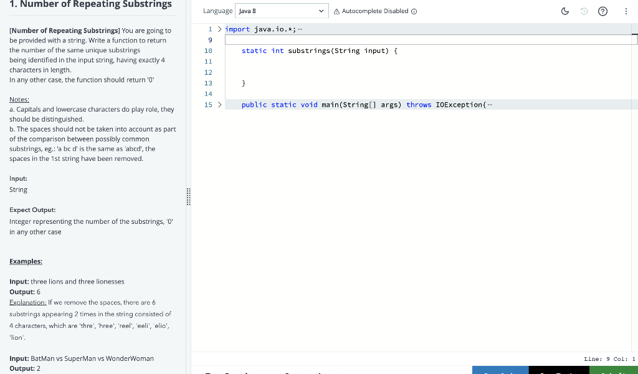Click the substrings method signature on line 10
638x374 pixels.
point(320,51)
